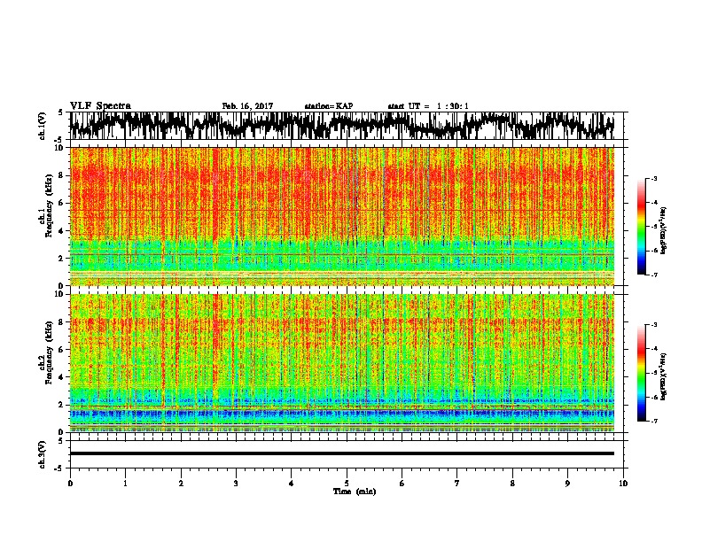Click the ch.3(V) flat black trace
This screenshot has height=542, width=702.
[x=342, y=453]
